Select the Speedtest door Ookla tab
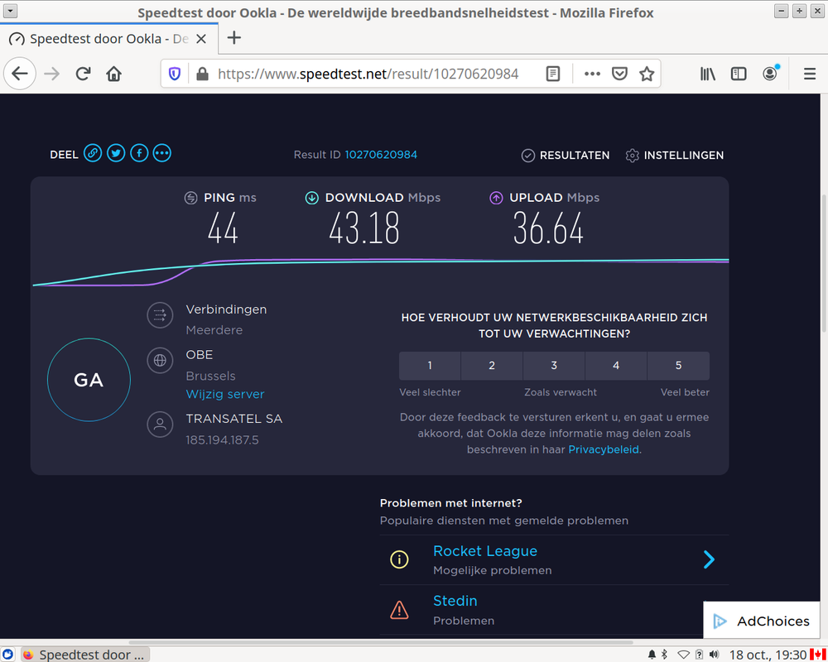The image size is (828, 662). 108,39
